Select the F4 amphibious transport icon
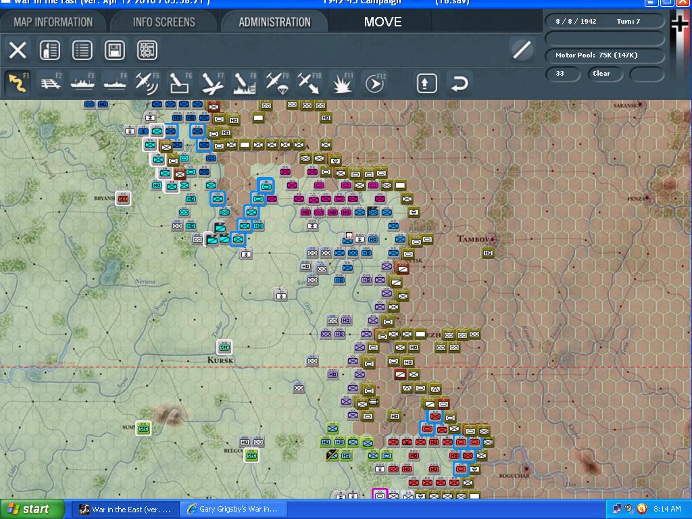Viewport: 692px width, 519px height. coord(115,82)
